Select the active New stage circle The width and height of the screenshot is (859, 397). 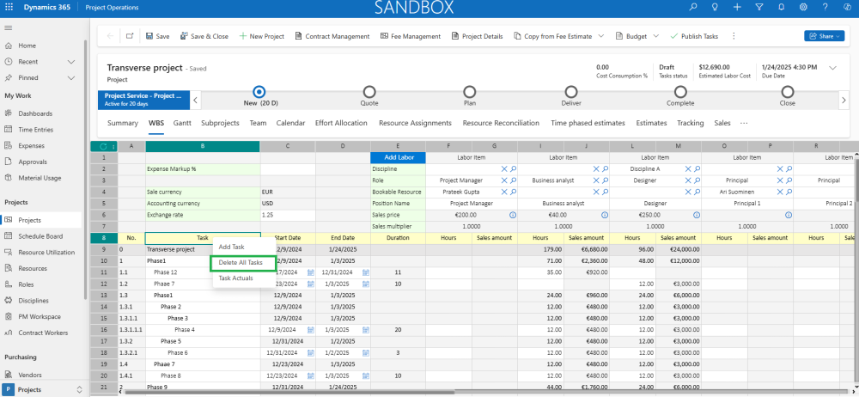(x=260, y=92)
